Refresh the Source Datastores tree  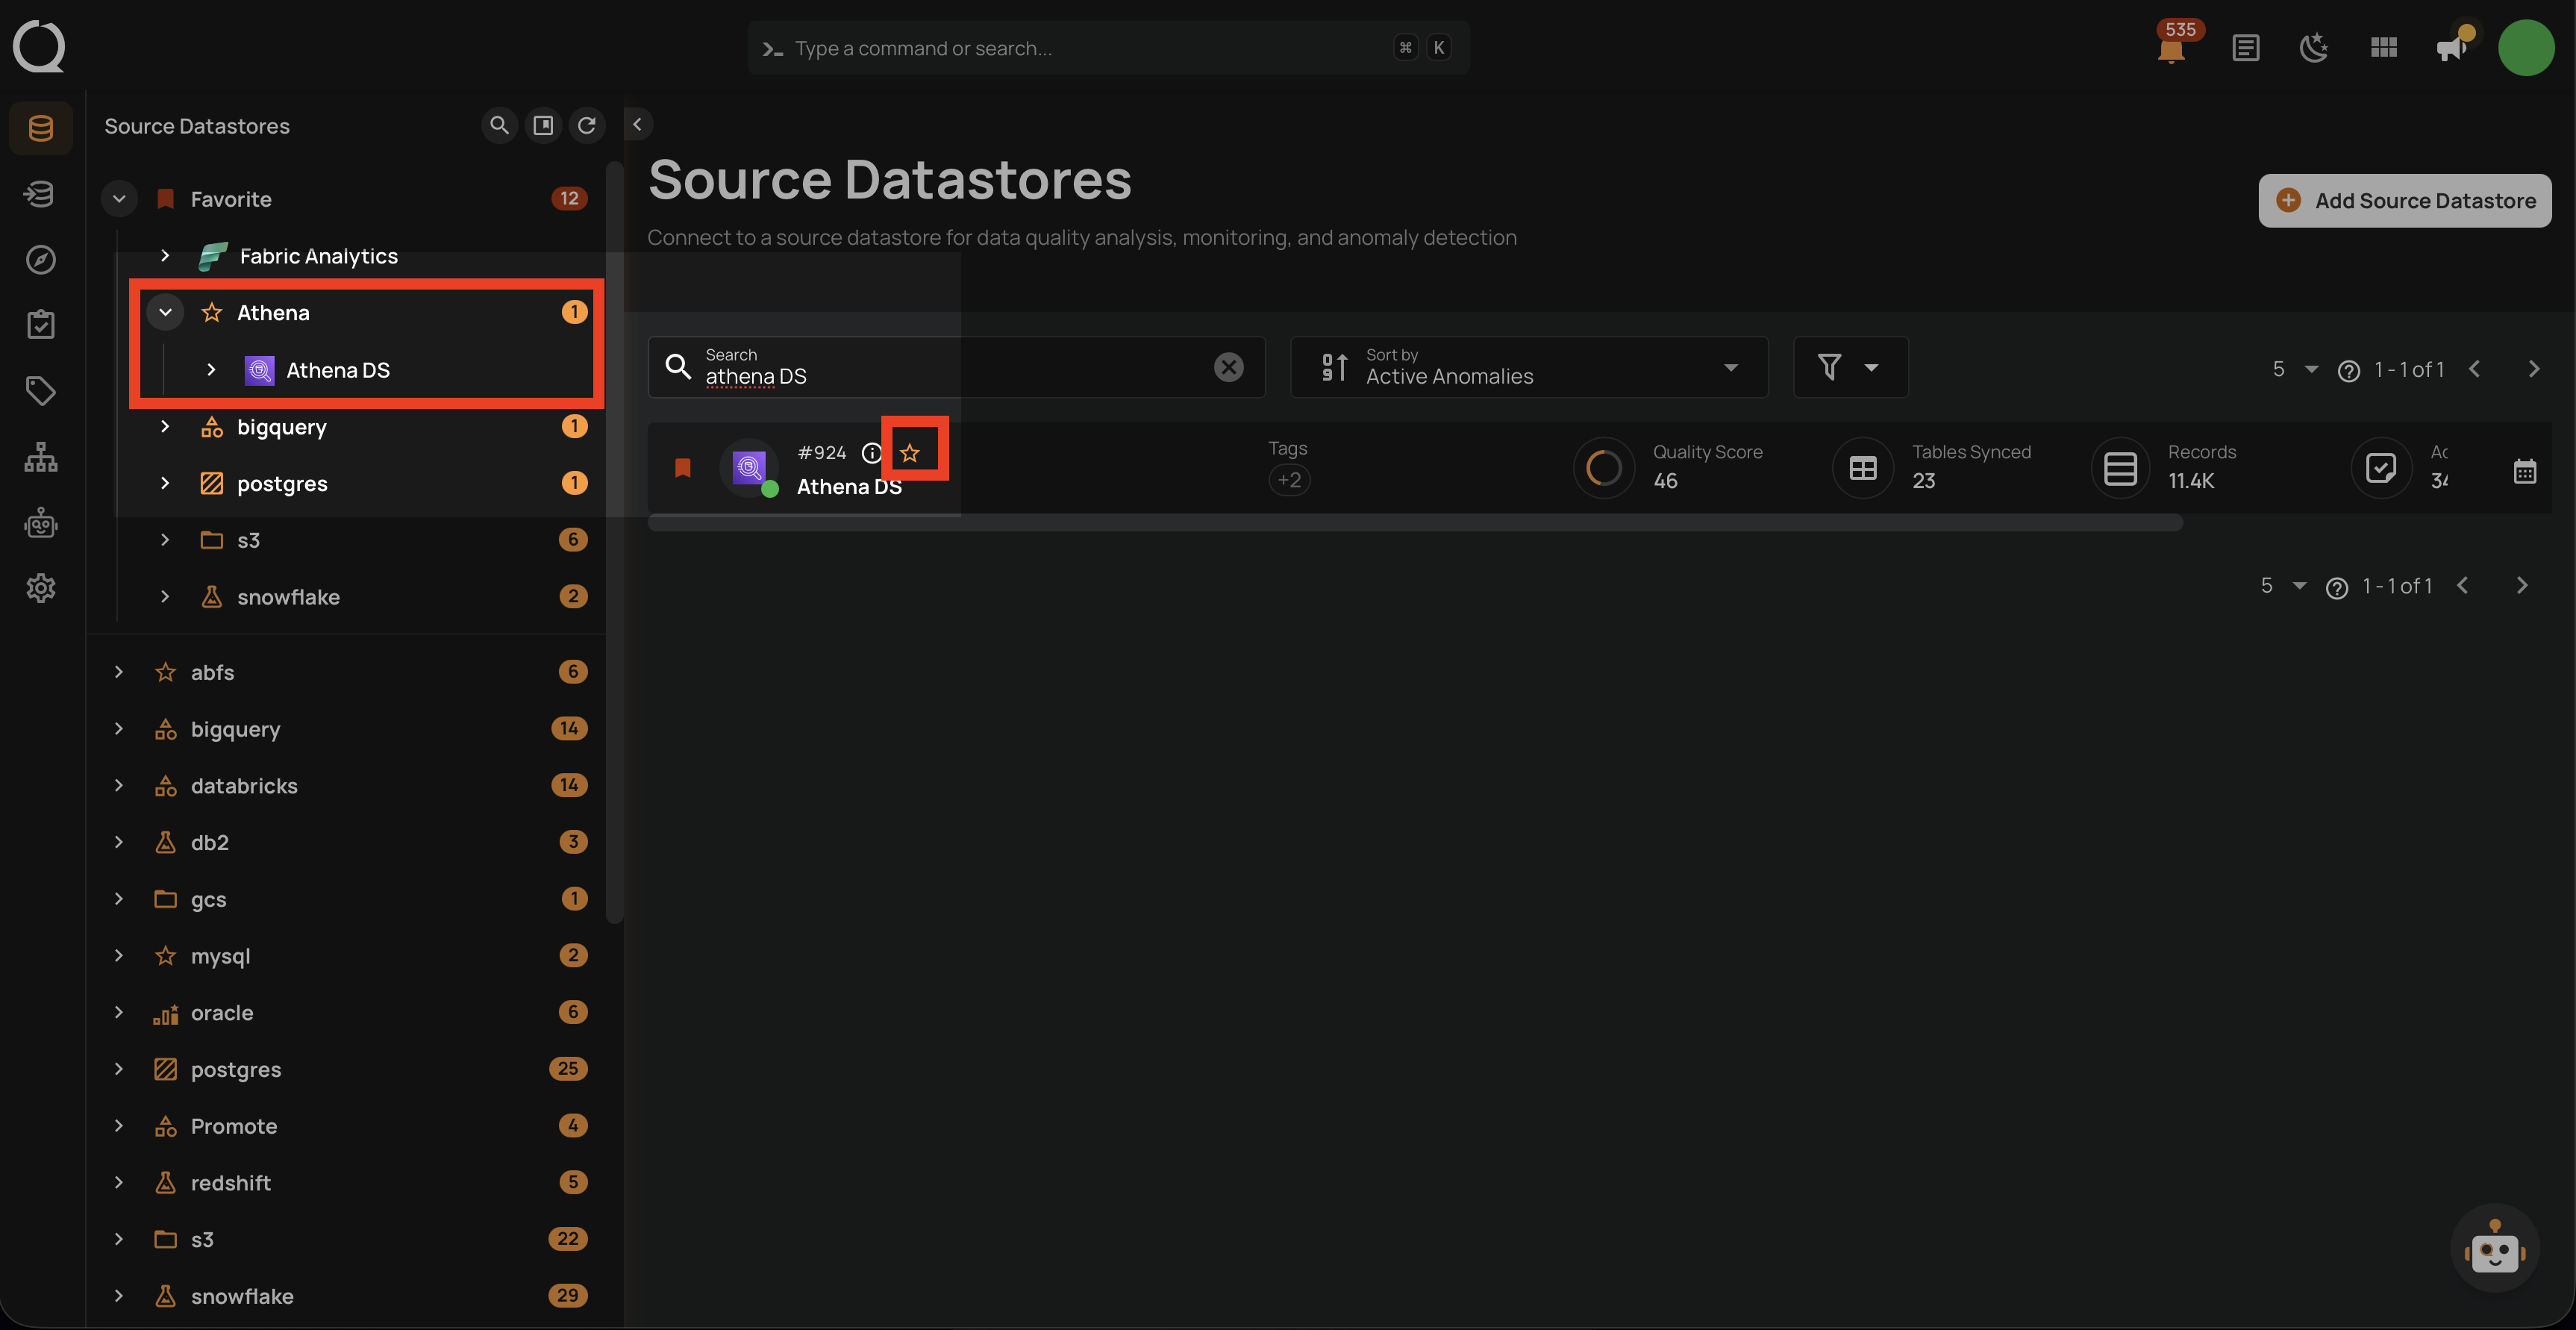click(x=588, y=125)
